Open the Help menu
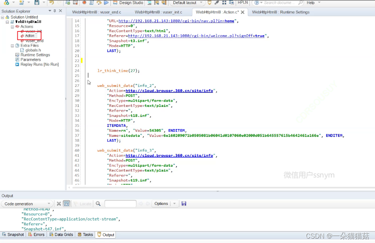 click(311, 3)
